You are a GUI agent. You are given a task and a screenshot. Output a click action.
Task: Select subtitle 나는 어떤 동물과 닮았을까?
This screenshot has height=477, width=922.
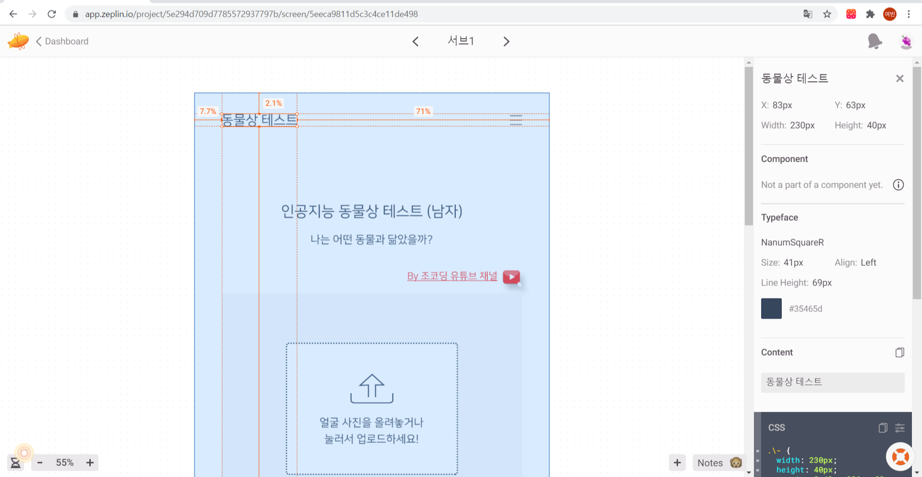[372, 239]
